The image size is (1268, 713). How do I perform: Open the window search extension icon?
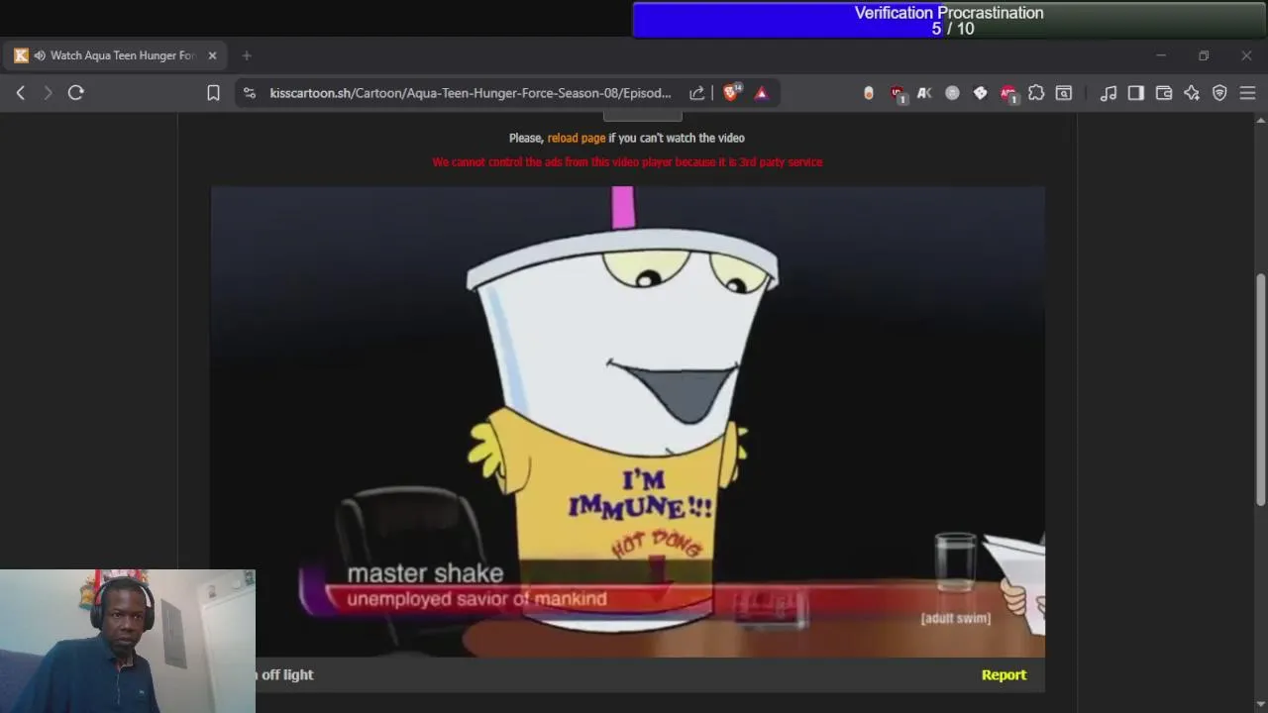click(x=1064, y=93)
